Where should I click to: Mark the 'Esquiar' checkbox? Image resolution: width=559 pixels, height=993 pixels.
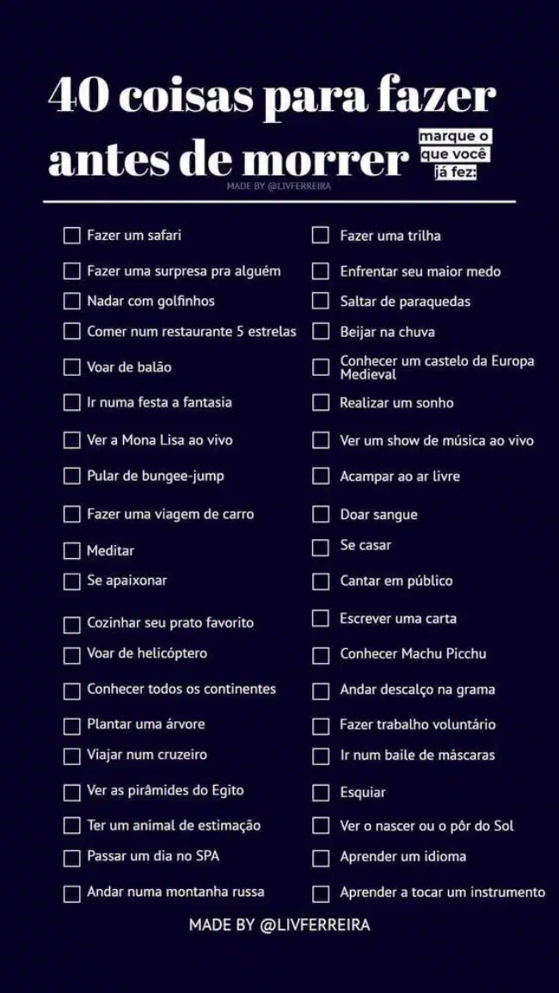[x=320, y=792]
